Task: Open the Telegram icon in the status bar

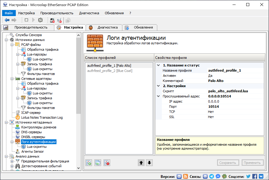Action: 212,176
